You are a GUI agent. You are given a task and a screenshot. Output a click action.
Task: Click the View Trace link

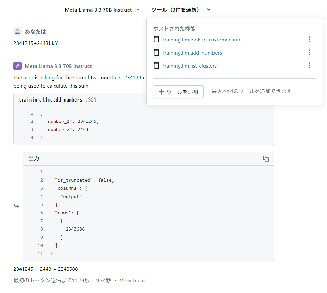pos(132,281)
